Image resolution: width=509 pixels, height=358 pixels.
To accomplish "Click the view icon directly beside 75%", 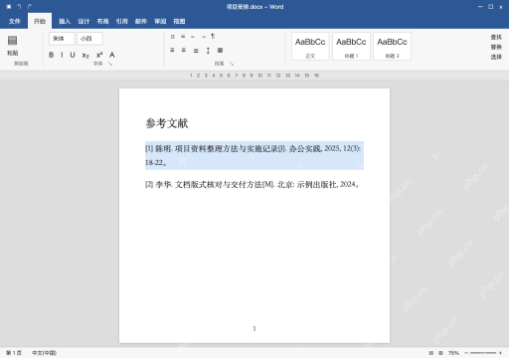I will [x=440, y=353].
